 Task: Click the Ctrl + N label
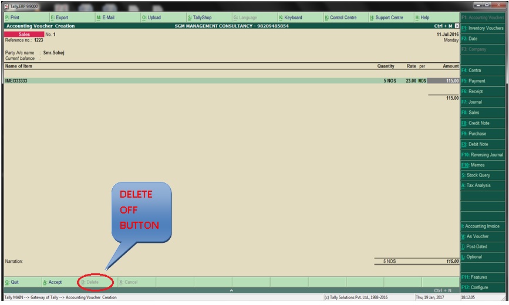point(443,290)
